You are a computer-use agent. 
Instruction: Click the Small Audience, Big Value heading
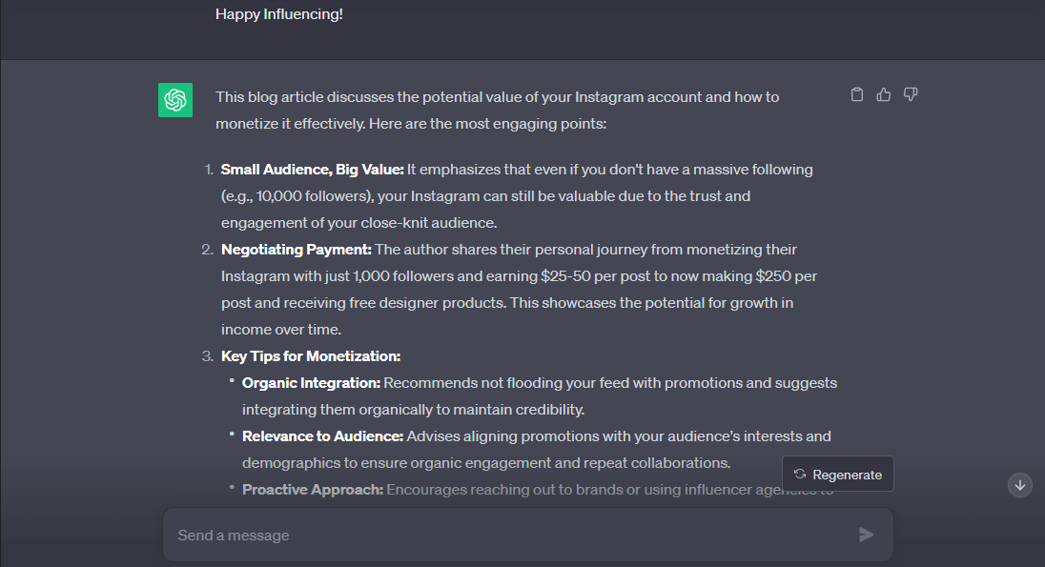(x=313, y=170)
